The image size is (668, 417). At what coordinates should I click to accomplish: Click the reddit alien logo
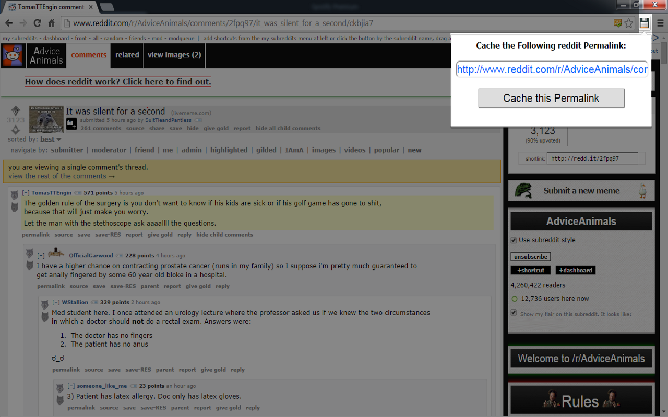[x=13, y=55]
